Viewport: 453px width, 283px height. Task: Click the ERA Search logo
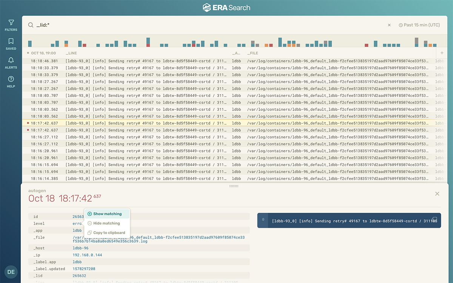[226, 8]
